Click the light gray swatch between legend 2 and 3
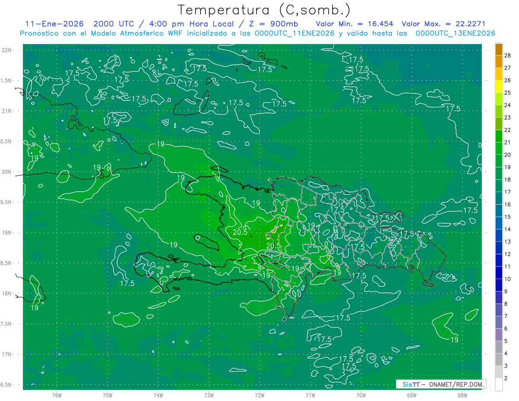This screenshot has width=519, height=401. point(499,372)
